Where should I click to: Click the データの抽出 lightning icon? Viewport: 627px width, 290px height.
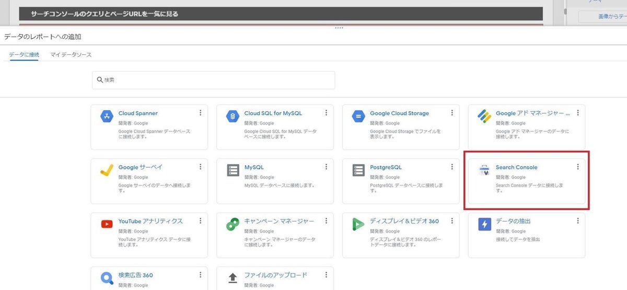(484, 224)
